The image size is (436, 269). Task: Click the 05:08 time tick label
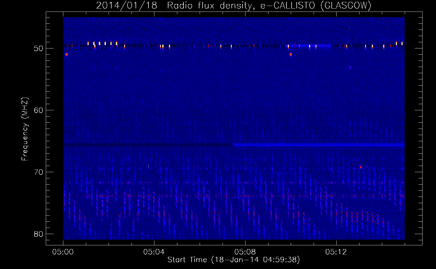(245, 252)
